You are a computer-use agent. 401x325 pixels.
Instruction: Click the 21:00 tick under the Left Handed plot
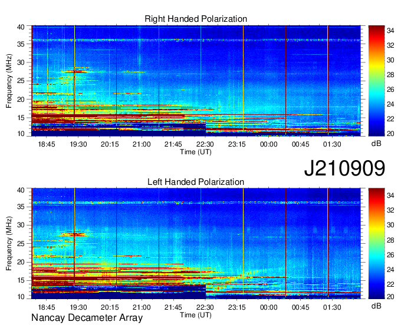click(142, 307)
